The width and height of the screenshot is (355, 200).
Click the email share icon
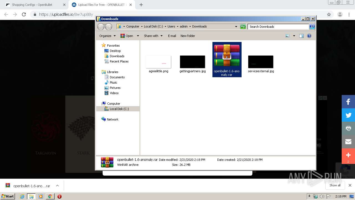(348, 142)
